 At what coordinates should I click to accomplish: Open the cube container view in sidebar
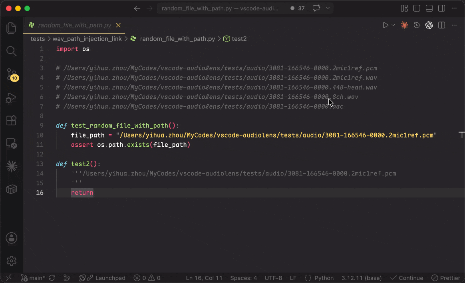pos(12,189)
